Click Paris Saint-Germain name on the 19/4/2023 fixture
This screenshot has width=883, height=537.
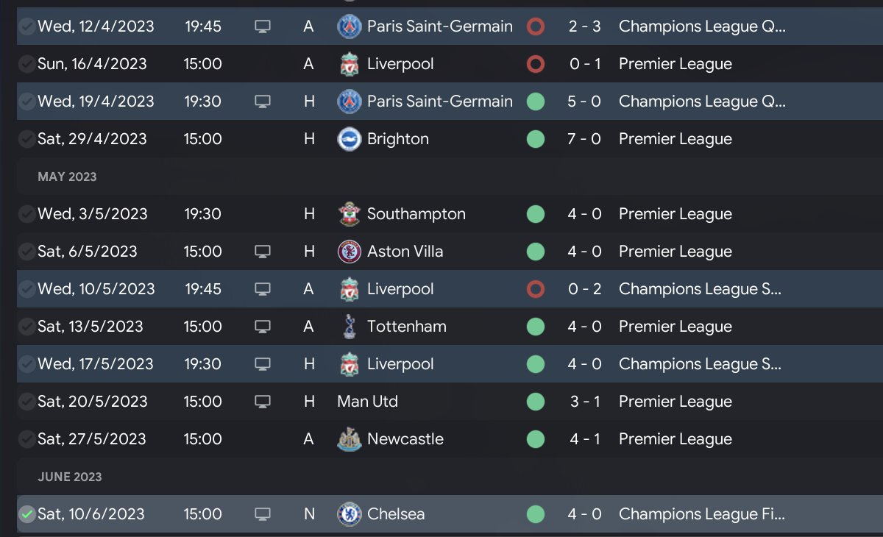click(439, 102)
